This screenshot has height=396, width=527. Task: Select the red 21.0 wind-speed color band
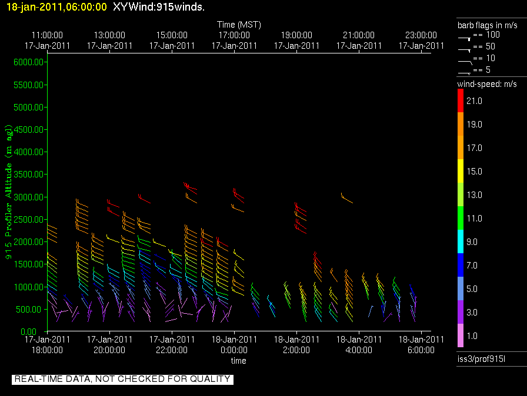click(x=461, y=100)
